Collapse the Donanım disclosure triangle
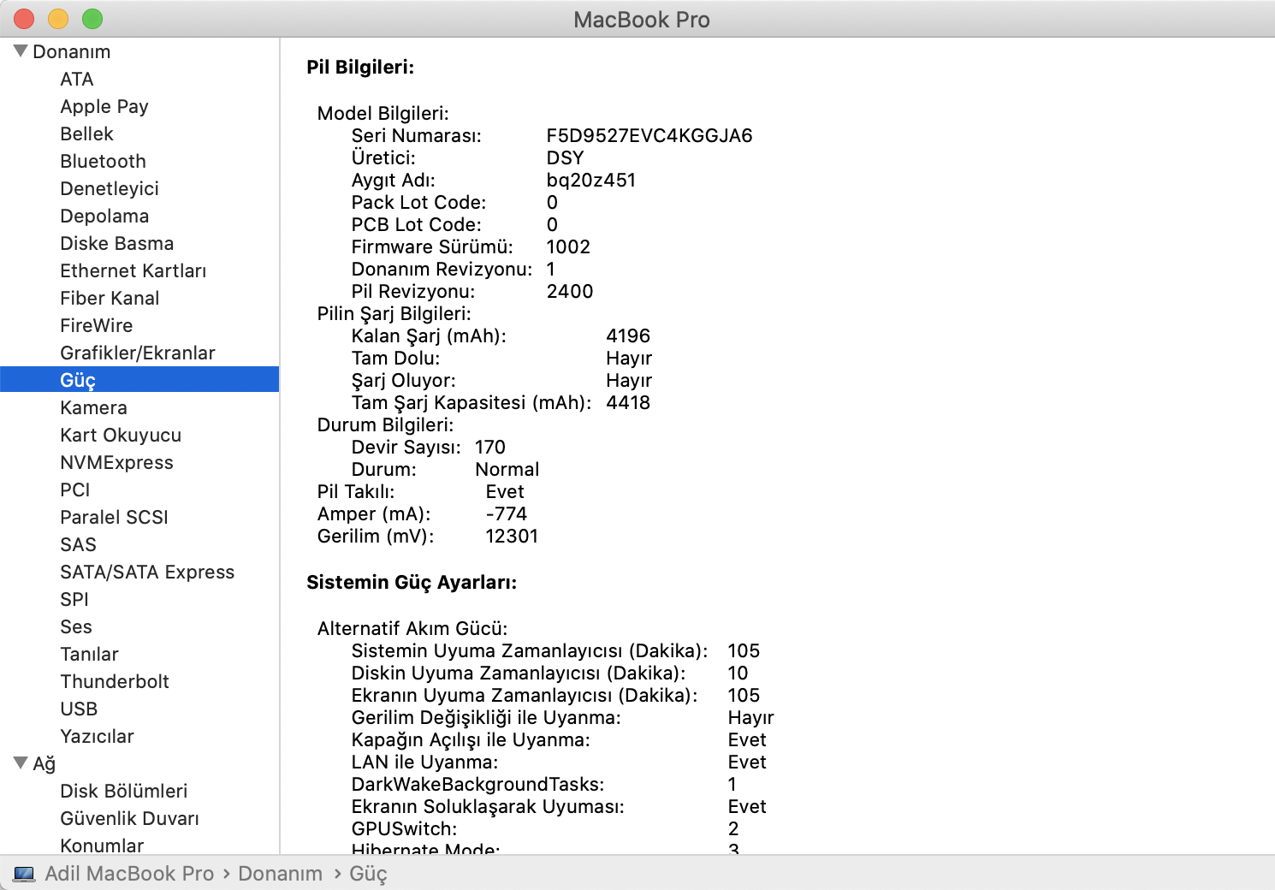This screenshot has width=1275, height=890. (21, 51)
